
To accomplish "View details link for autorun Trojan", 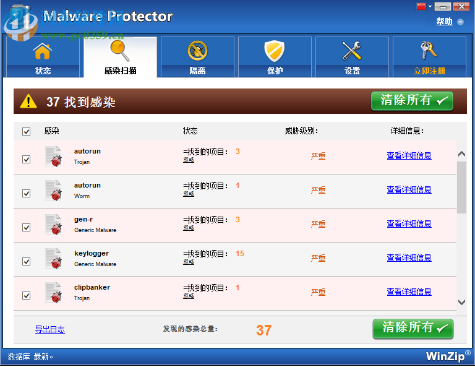I will pyautogui.click(x=409, y=156).
